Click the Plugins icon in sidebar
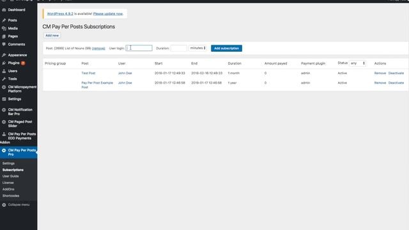This screenshot has width=409, height=230. coord(4,63)
